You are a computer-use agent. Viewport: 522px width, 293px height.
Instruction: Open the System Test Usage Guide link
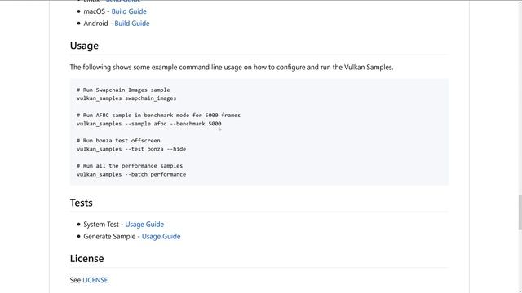(x=144, y=225)
